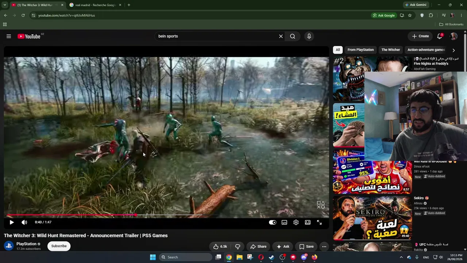Like the video with 6.5k likes
The height and width of the screenshot is (263, 467).
tap(220, 247)
